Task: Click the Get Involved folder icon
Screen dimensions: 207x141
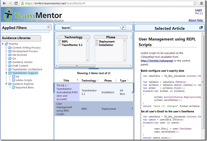Action: tap(10, 55)
